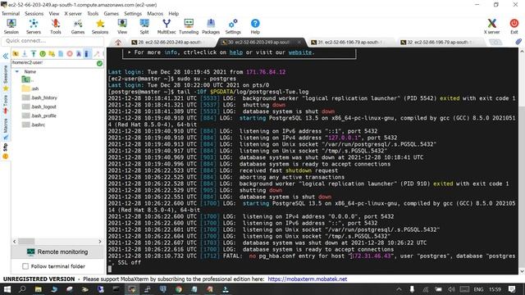Click the new file icon in SFTP toolbar
Viewport: 525px width, 295px height.
pyautogui.click(x=61, y=53)
